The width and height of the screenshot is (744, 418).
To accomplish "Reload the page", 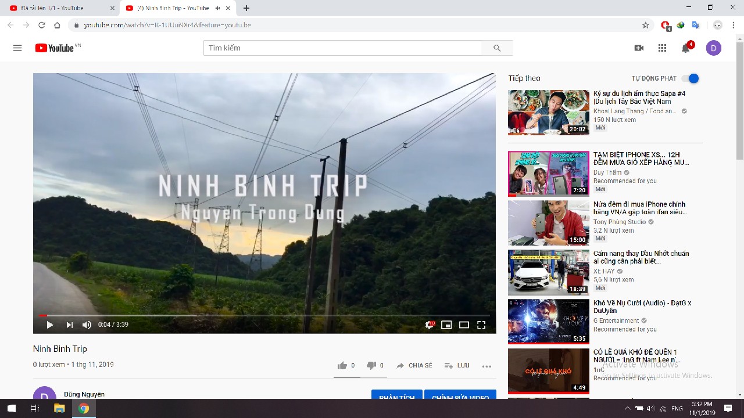I will coord(41,25).
